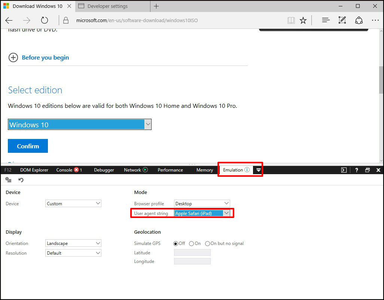Image resolution: width=384 pixels, height=300 pixels.
Task: Open the Share icon in Edge toolbar
Action: point(359,20)
